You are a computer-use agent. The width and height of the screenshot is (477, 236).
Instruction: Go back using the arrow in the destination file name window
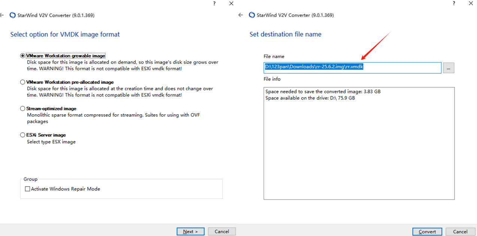(241, 15)
